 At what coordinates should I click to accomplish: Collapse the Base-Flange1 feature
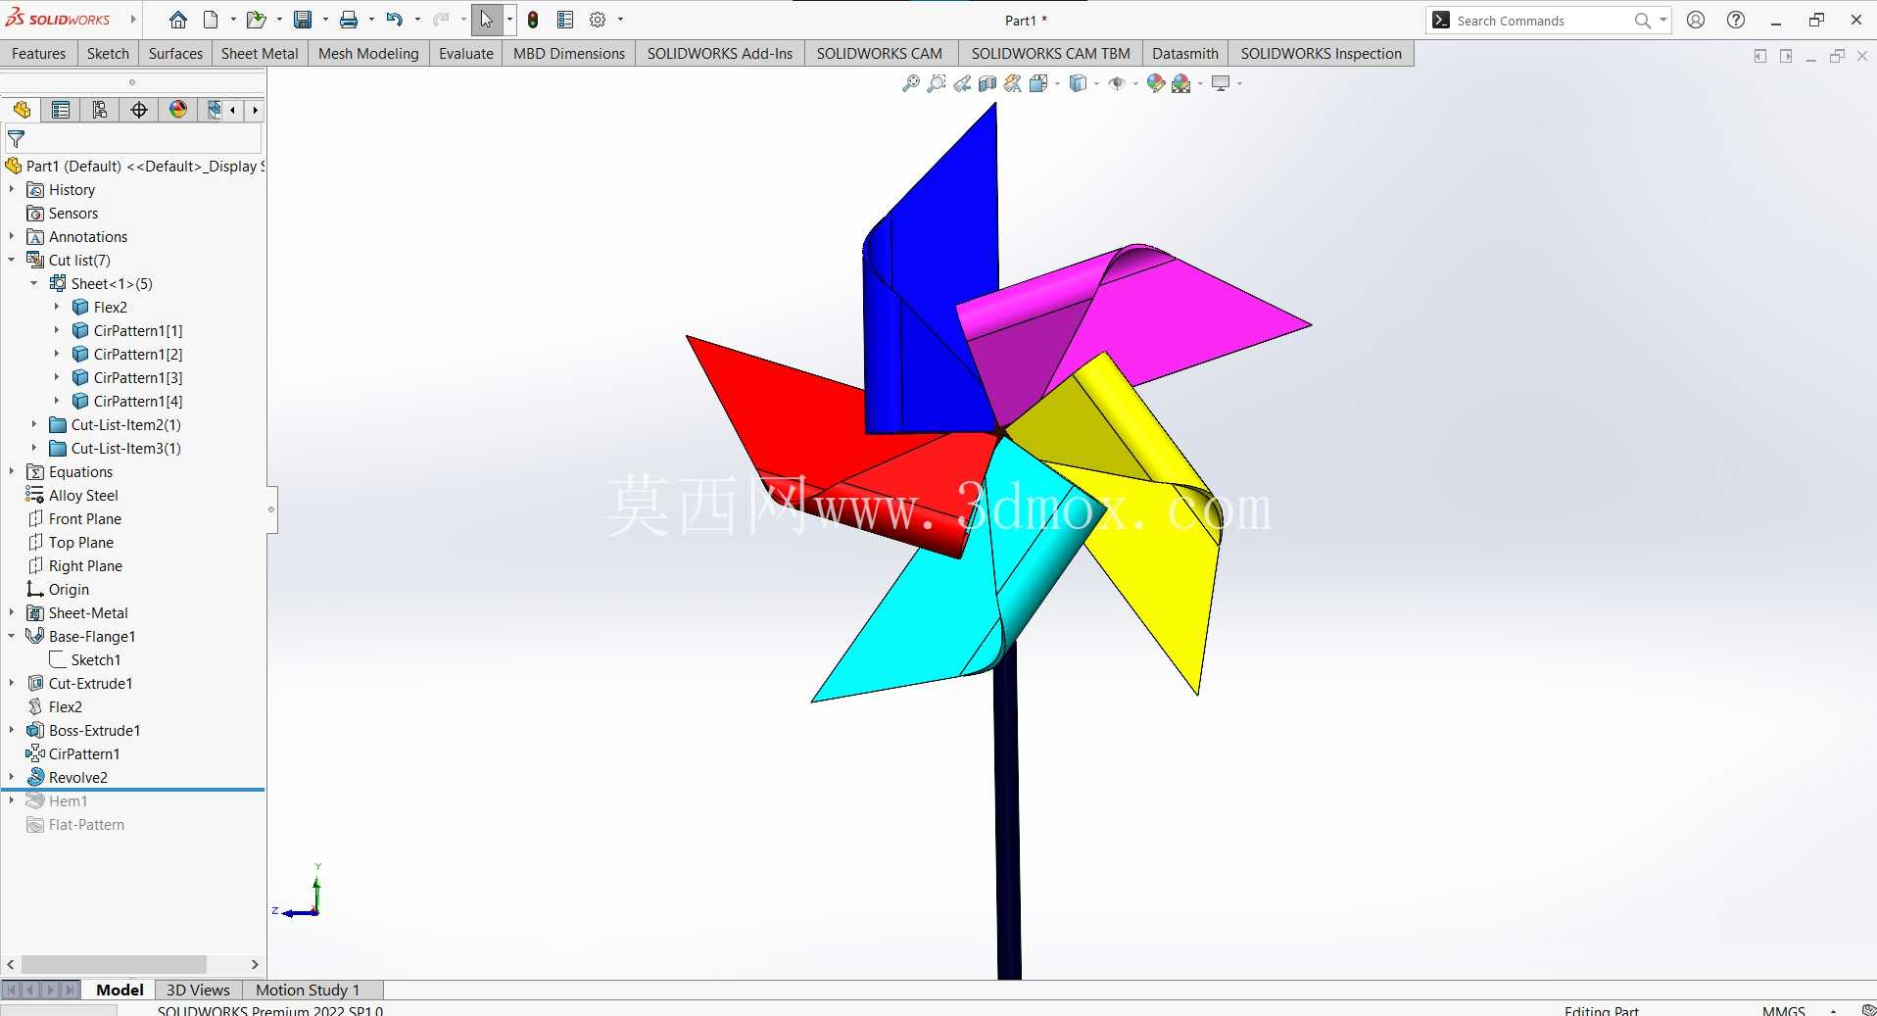tap(12, 636)
